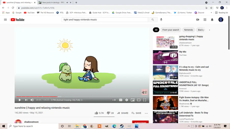Open a new browser tab

76,3
